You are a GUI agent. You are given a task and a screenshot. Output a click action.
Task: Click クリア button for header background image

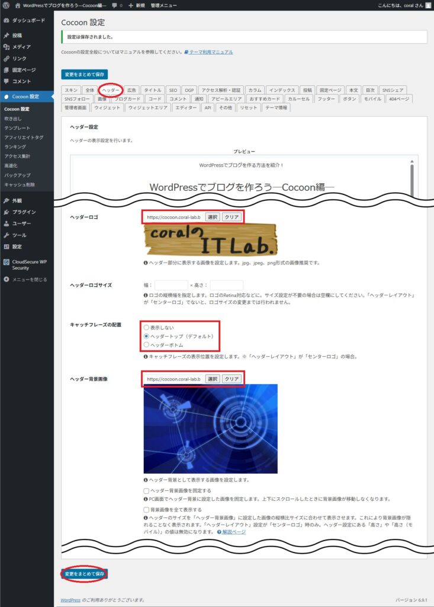pyautogui.click(x=232, y=379)
